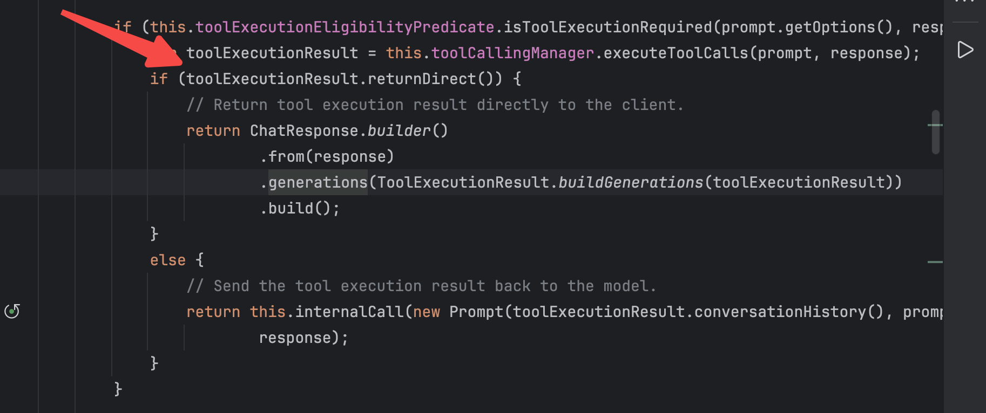Click the toolCallingManager field reference
This screenshot has height=413, width=986.
point(512,53)
